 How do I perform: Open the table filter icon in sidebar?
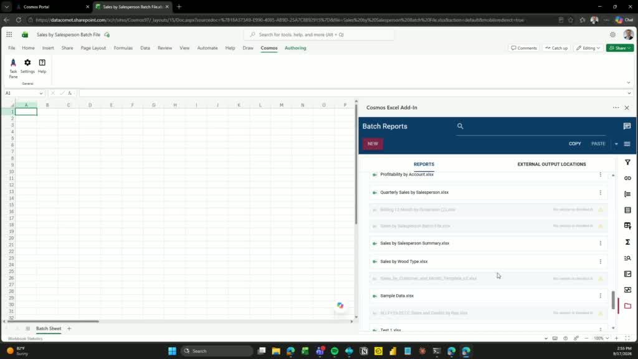627,226
